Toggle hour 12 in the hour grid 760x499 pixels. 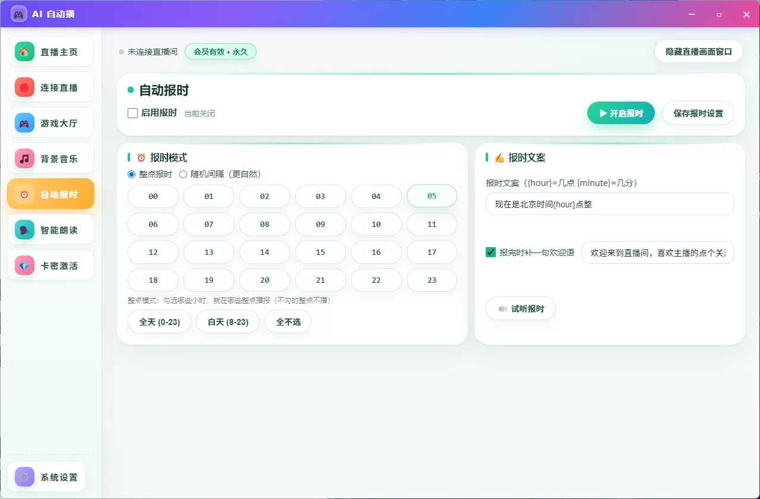[x=153, y=252]
